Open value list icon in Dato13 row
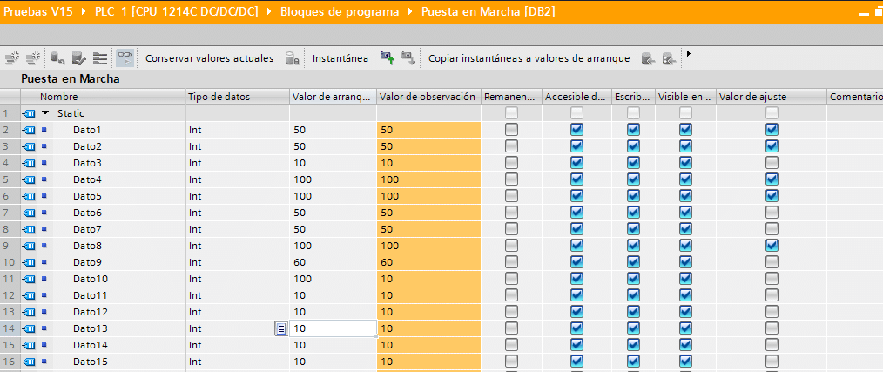The image size is (883, 372). coord(280,328)
